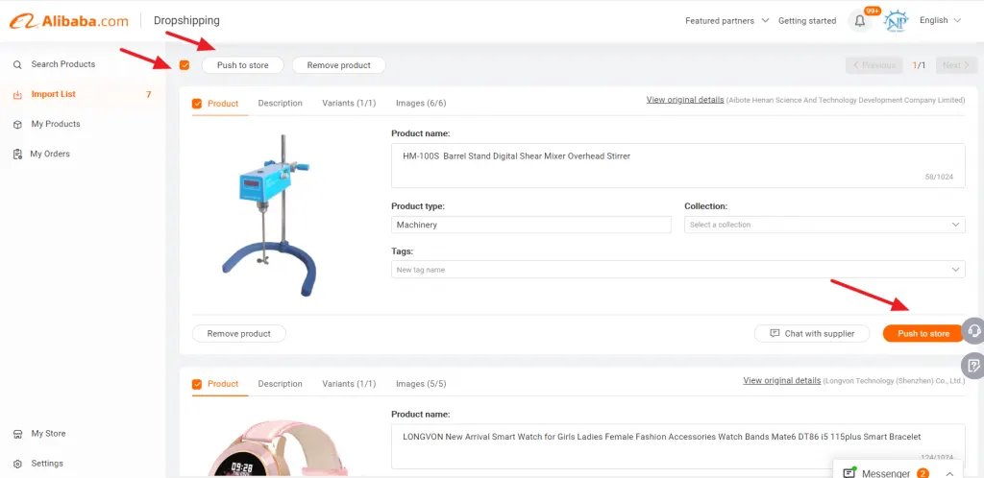Click the 99+ notification badge
The height and width of the screenshot is (478, 984).
tap(873, 11)
